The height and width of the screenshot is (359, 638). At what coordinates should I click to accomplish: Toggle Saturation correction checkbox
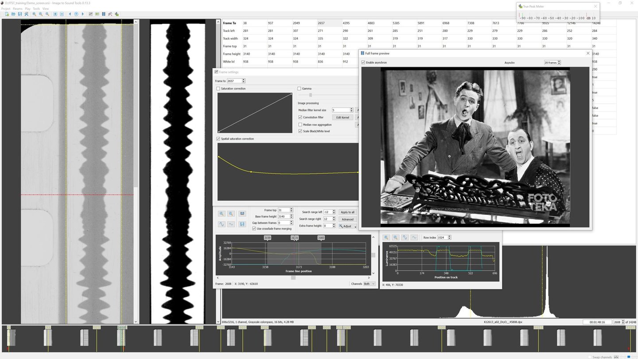tap(218, 89)
